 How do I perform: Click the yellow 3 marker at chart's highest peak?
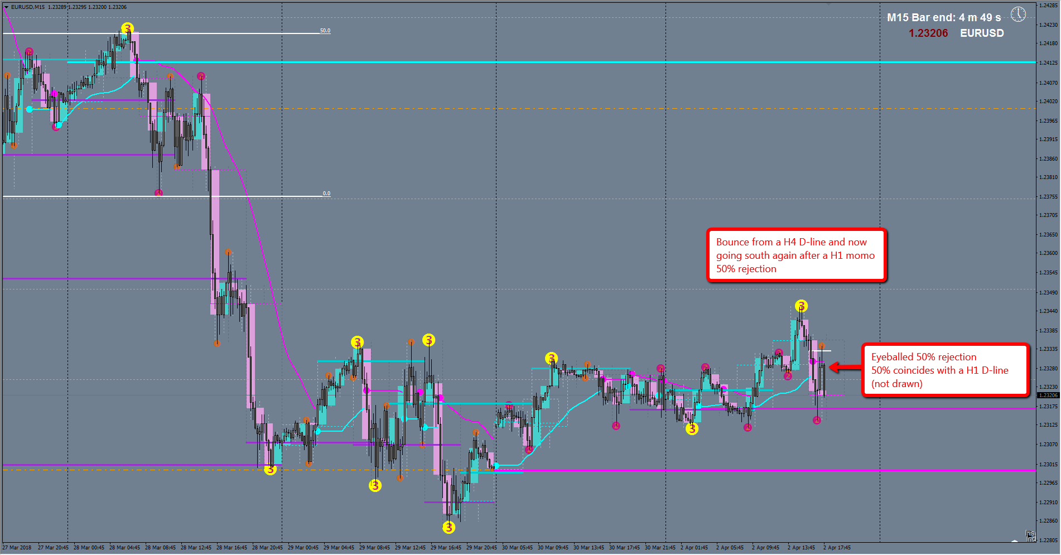[x=128, y=28]
